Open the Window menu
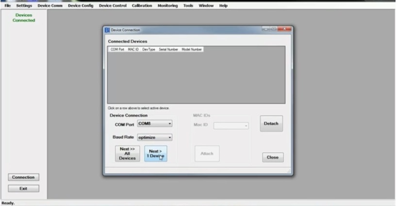 tap(206, 5)
